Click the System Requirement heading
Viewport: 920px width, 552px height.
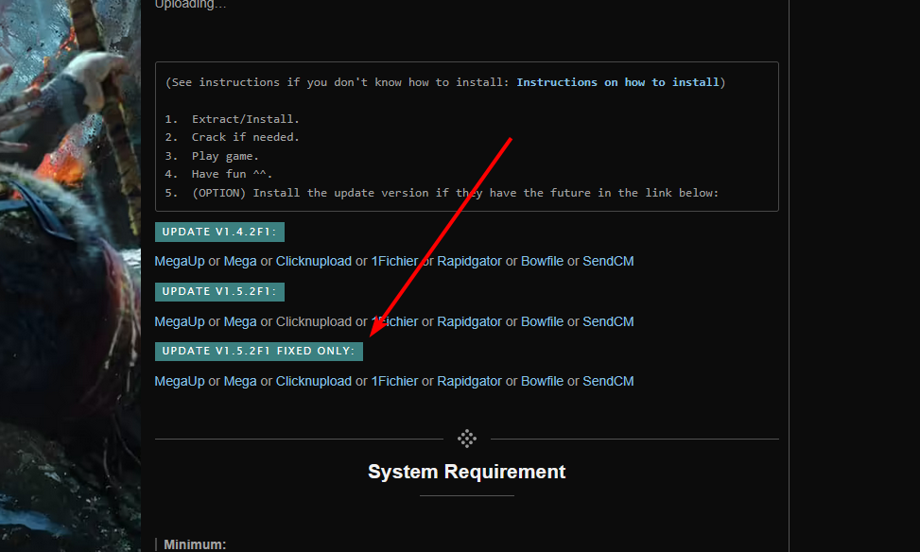(x=466, y=472)
